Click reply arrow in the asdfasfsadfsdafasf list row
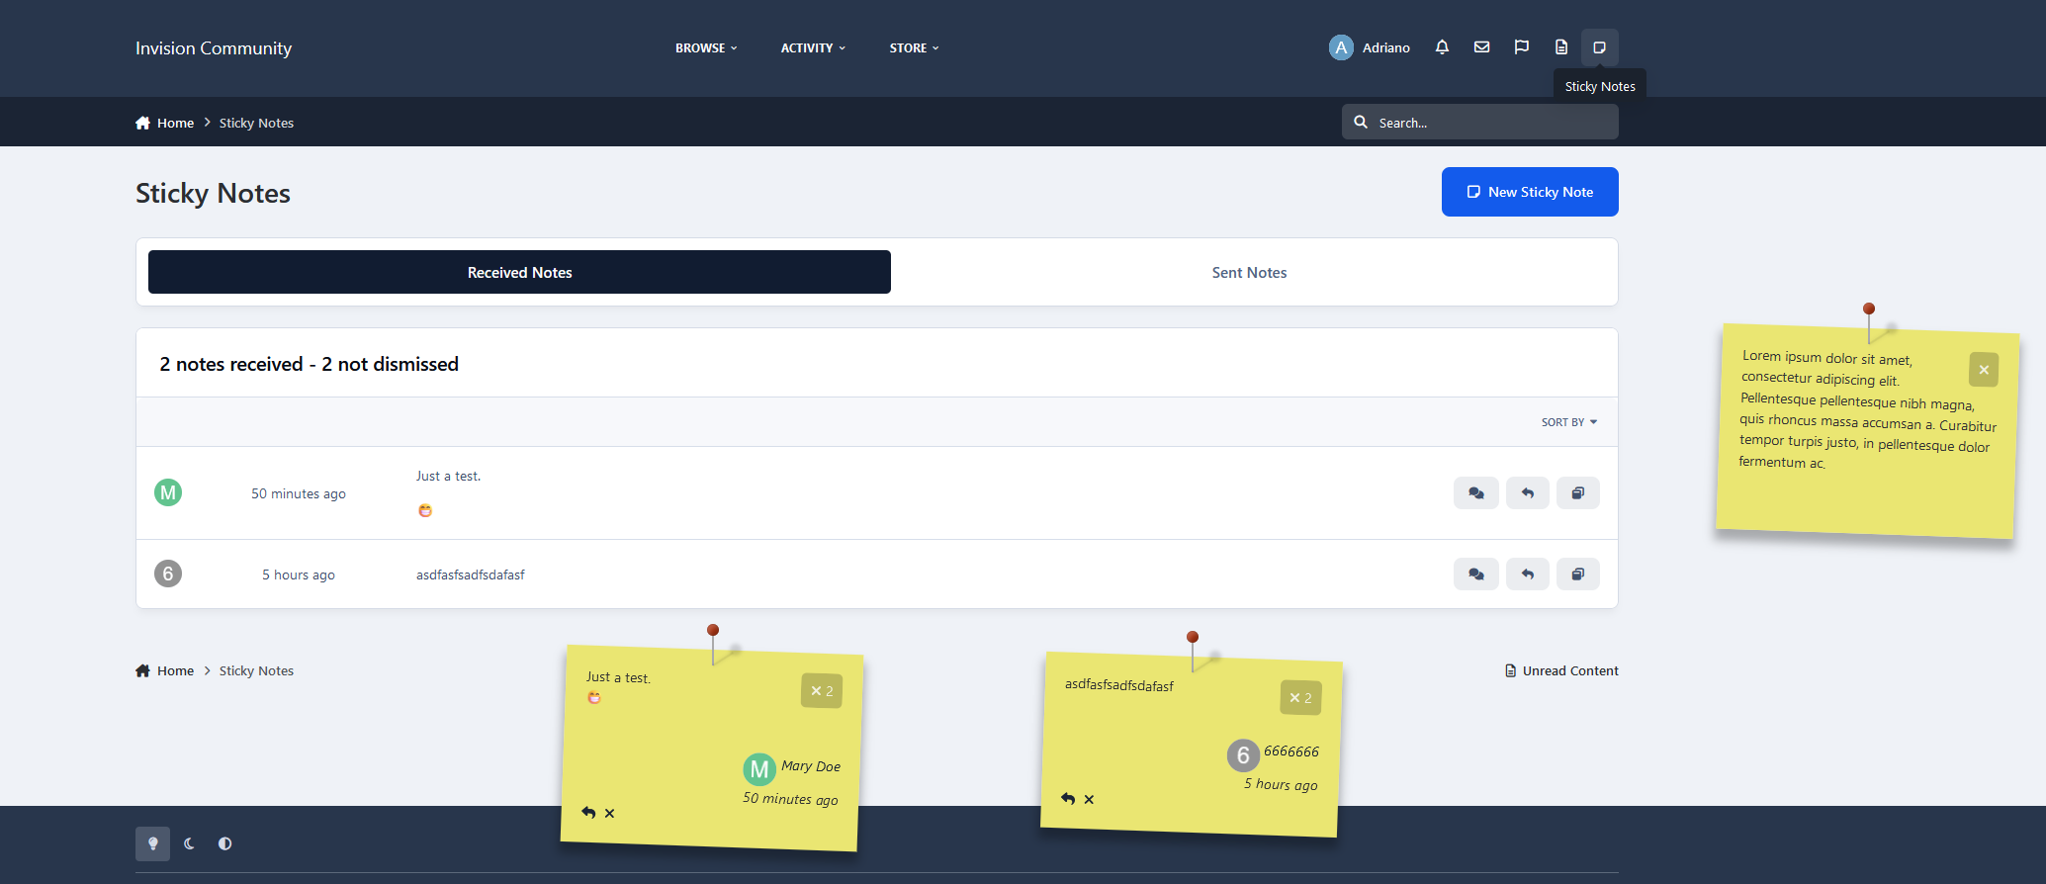Screen dimensions: 2046x884 1527,575
